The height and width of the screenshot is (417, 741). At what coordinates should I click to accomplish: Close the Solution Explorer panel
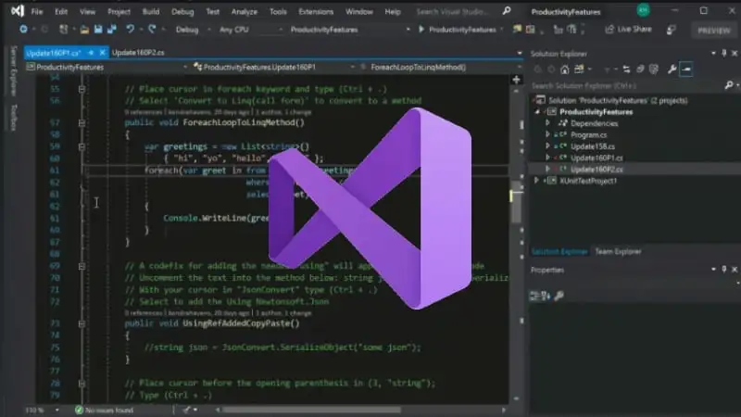[735, 54]
